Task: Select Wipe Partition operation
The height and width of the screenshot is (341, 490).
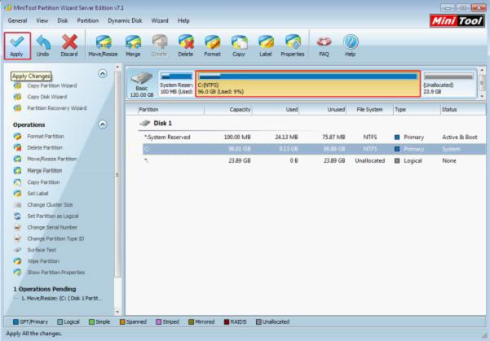Action: tap(36, 260)
